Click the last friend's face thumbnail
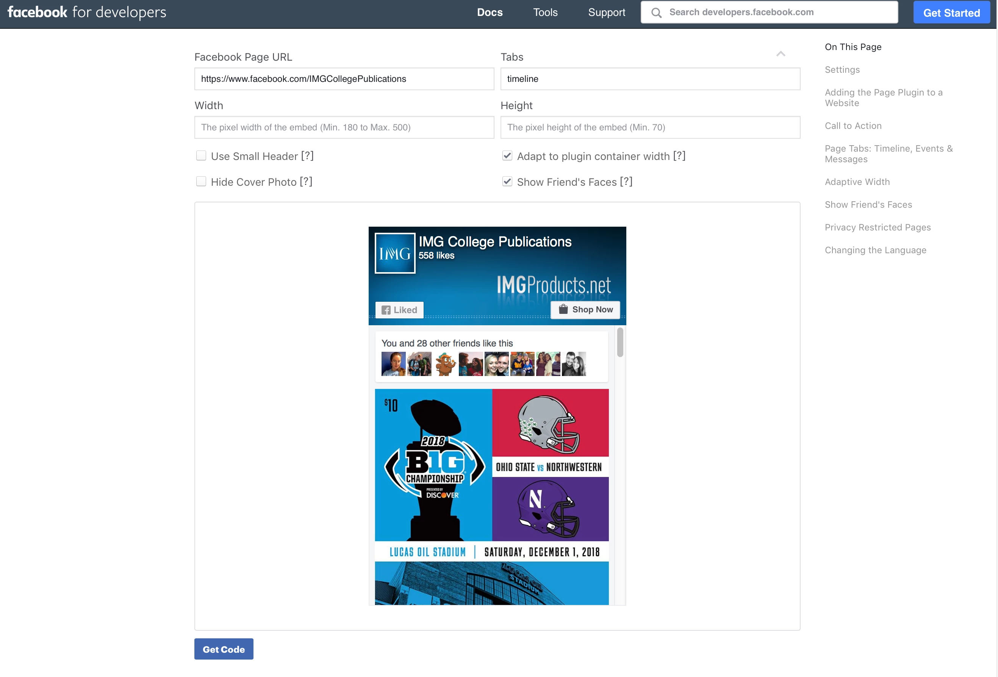The image size is (998, 677). point(574,364)
